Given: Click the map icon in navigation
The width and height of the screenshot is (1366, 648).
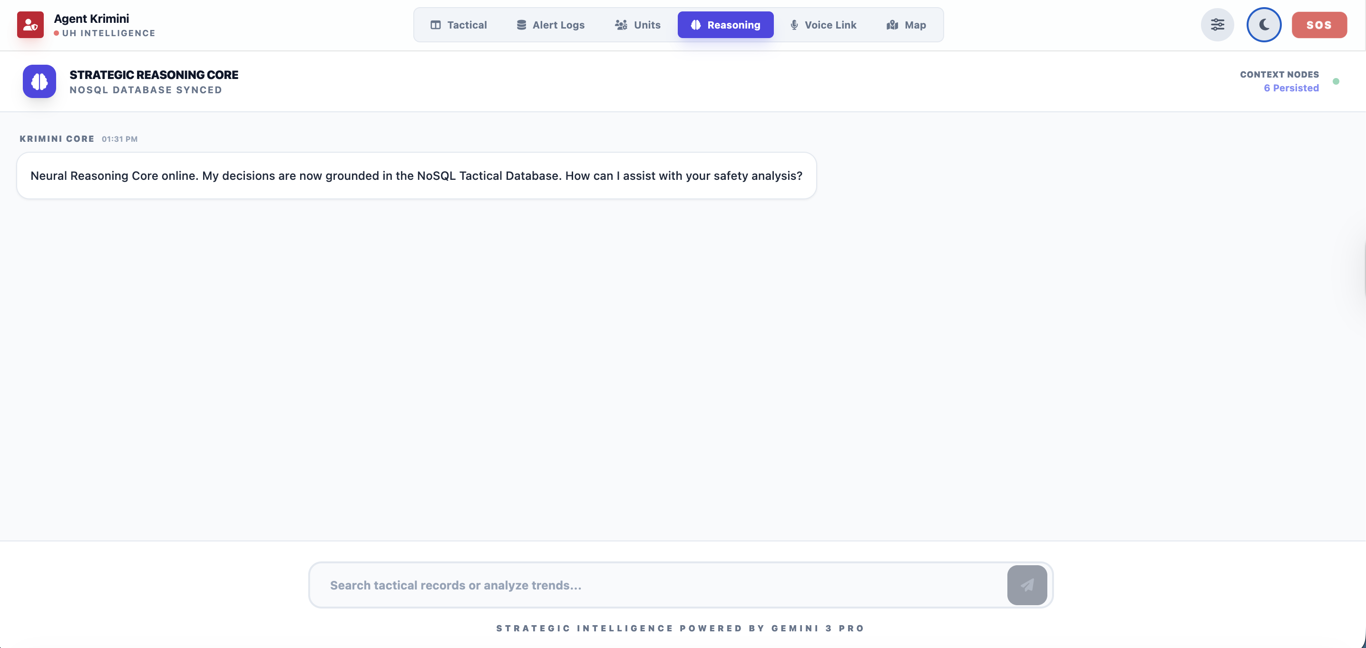Looking at the screenshot, I should (892, 25).
